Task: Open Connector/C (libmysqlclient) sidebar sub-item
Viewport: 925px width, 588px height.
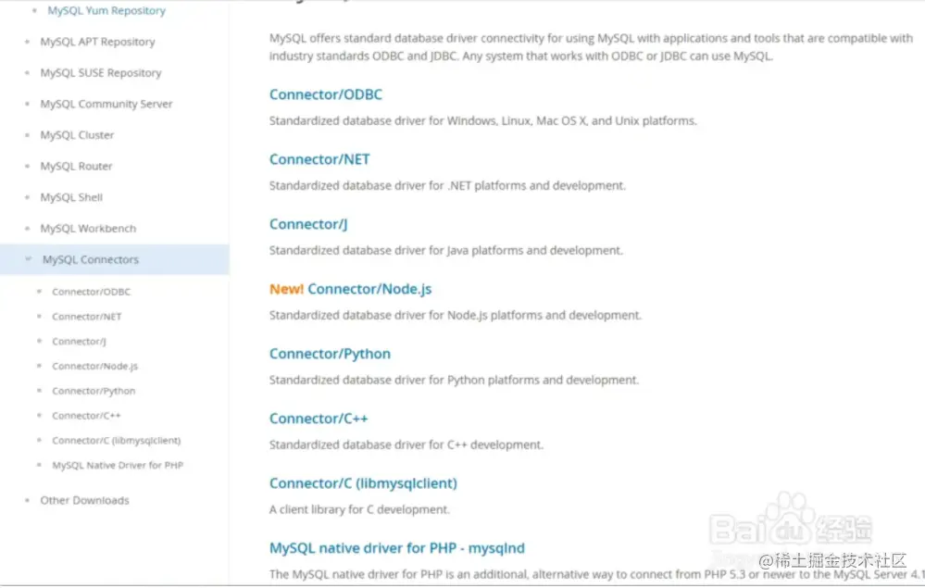Action: pos(116,441)
